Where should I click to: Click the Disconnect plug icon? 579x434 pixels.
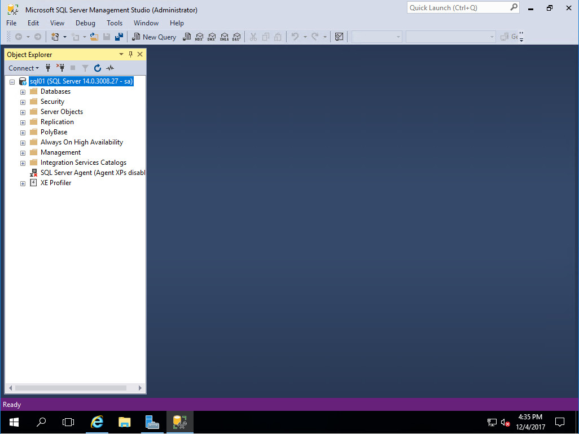[60, 68]
